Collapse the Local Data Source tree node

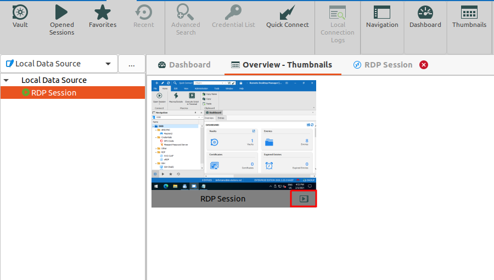(6, 80)
